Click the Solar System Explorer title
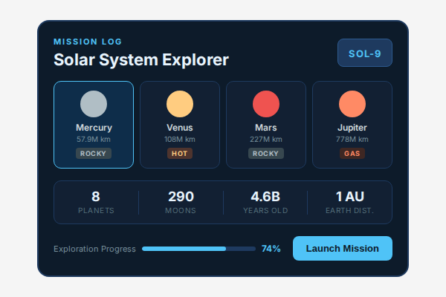 point(141,60)
